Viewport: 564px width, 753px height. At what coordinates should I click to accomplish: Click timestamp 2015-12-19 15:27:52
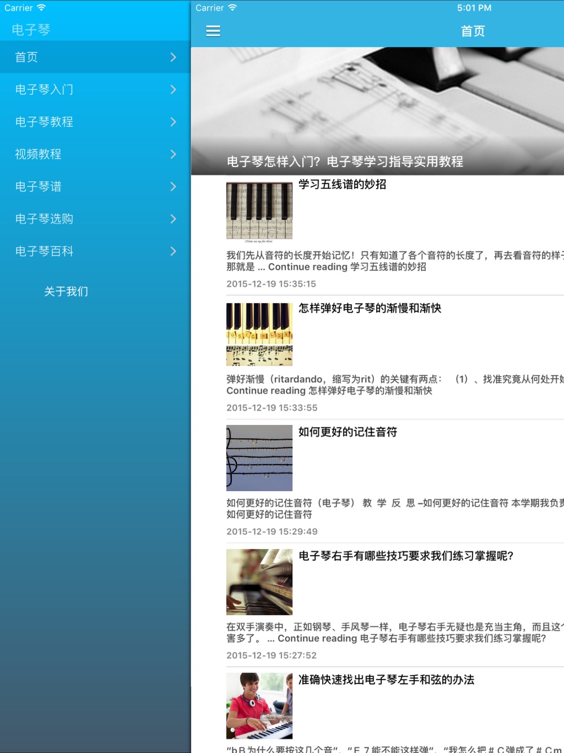click(x=271, y=655)
